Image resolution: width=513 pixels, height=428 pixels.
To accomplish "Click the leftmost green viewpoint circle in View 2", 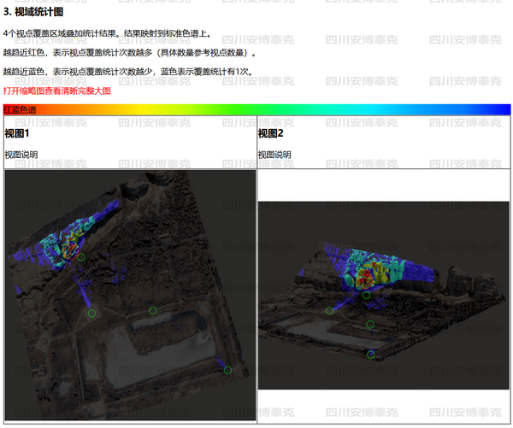I will tap(330, 311).
